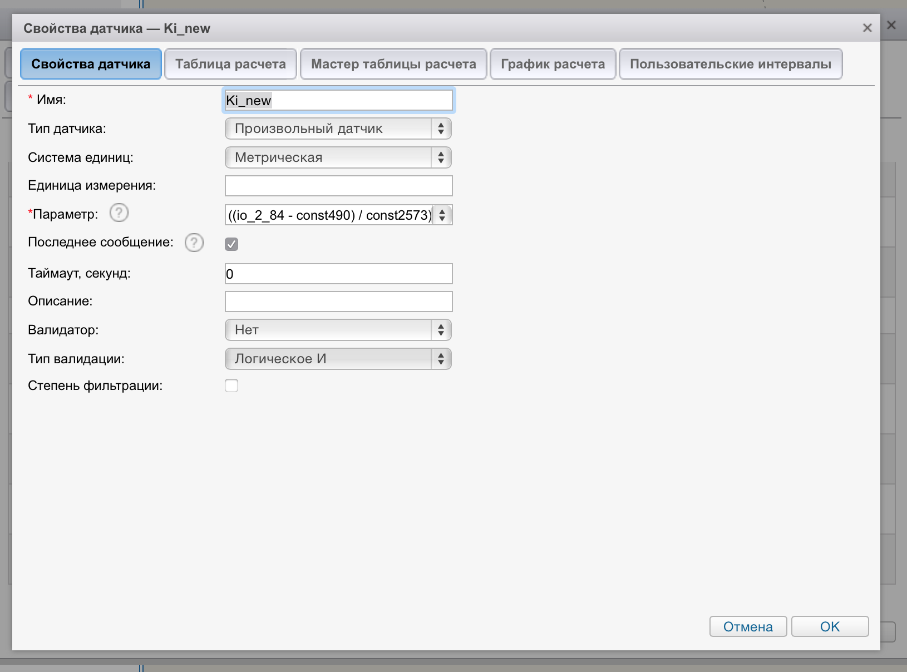Open the Система единиц dropdown

[x=338, y=157]
